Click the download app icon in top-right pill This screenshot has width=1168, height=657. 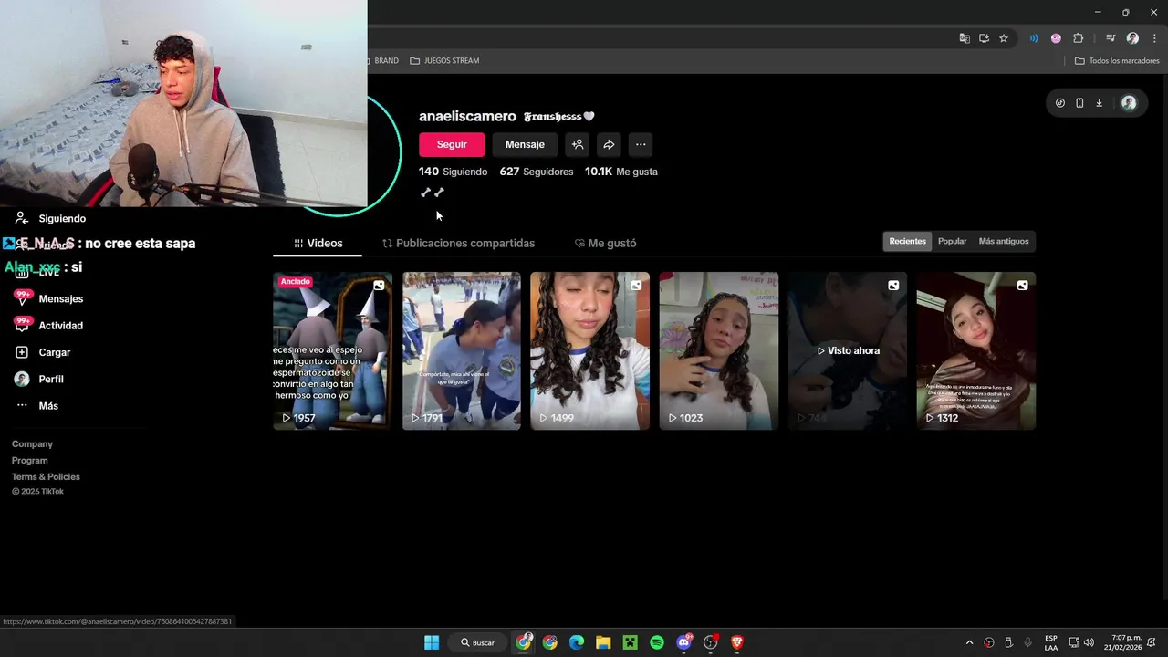tap(1099, 103)
